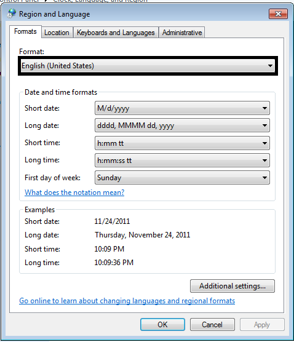Switch to the Location tab

pos(57,33)
